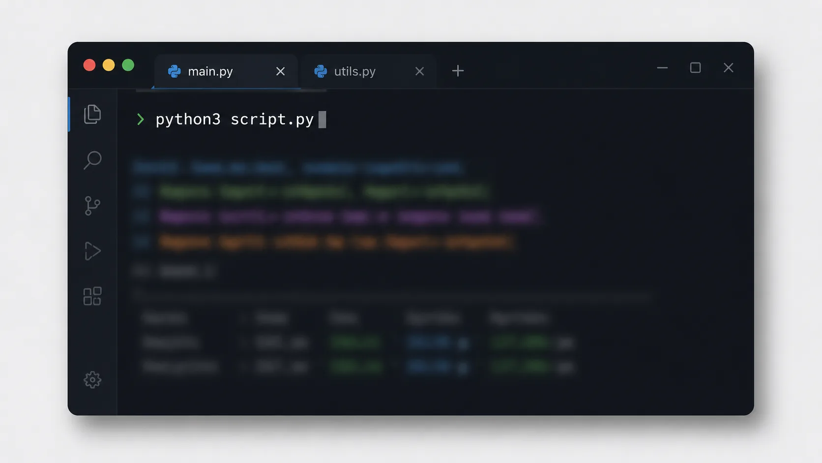Close window with X at top right
Screen dimensions: 822x463
click(x=729, y=67)
